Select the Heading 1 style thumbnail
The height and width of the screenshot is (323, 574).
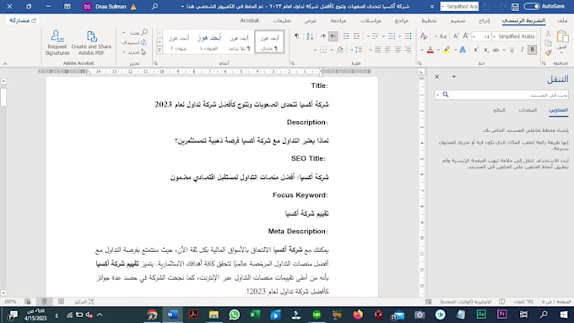(209, 42)
